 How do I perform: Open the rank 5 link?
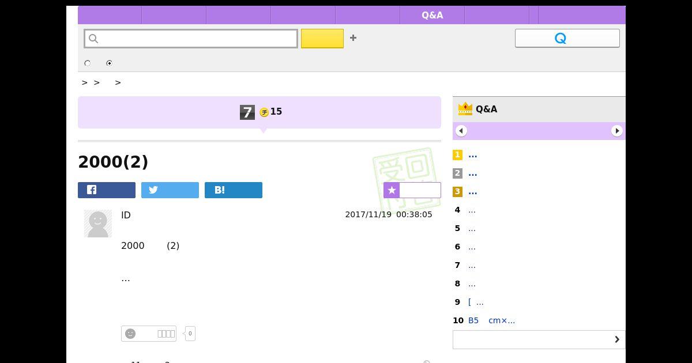click(472, 229)
